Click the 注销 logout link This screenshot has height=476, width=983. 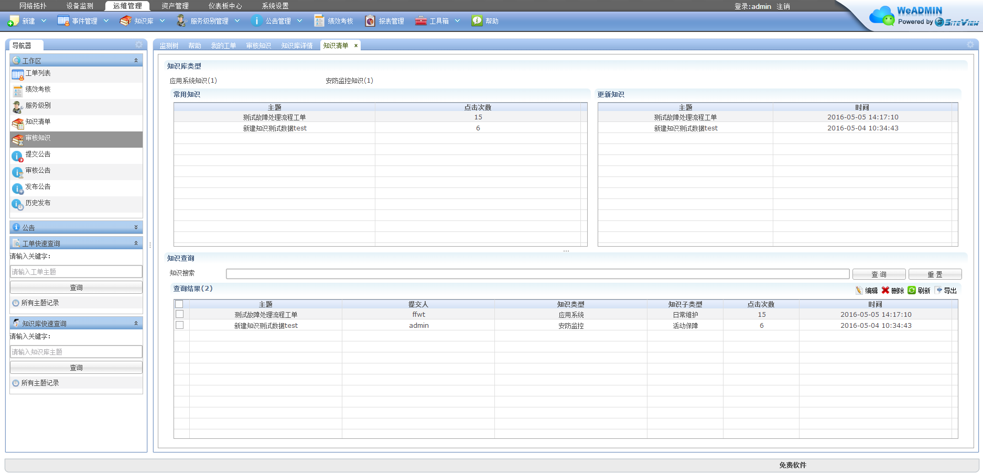coord(783,6)
